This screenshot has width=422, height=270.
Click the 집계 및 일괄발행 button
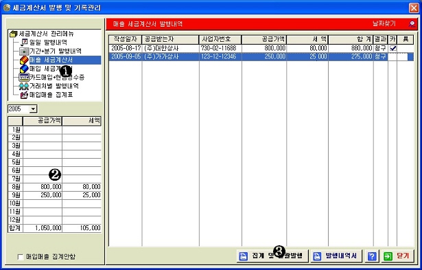tap(272, 256)
